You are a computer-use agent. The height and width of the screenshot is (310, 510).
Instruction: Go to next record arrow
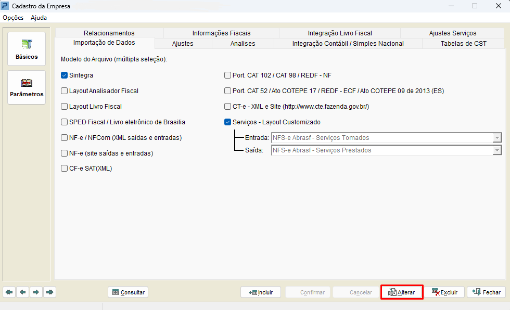36,292
